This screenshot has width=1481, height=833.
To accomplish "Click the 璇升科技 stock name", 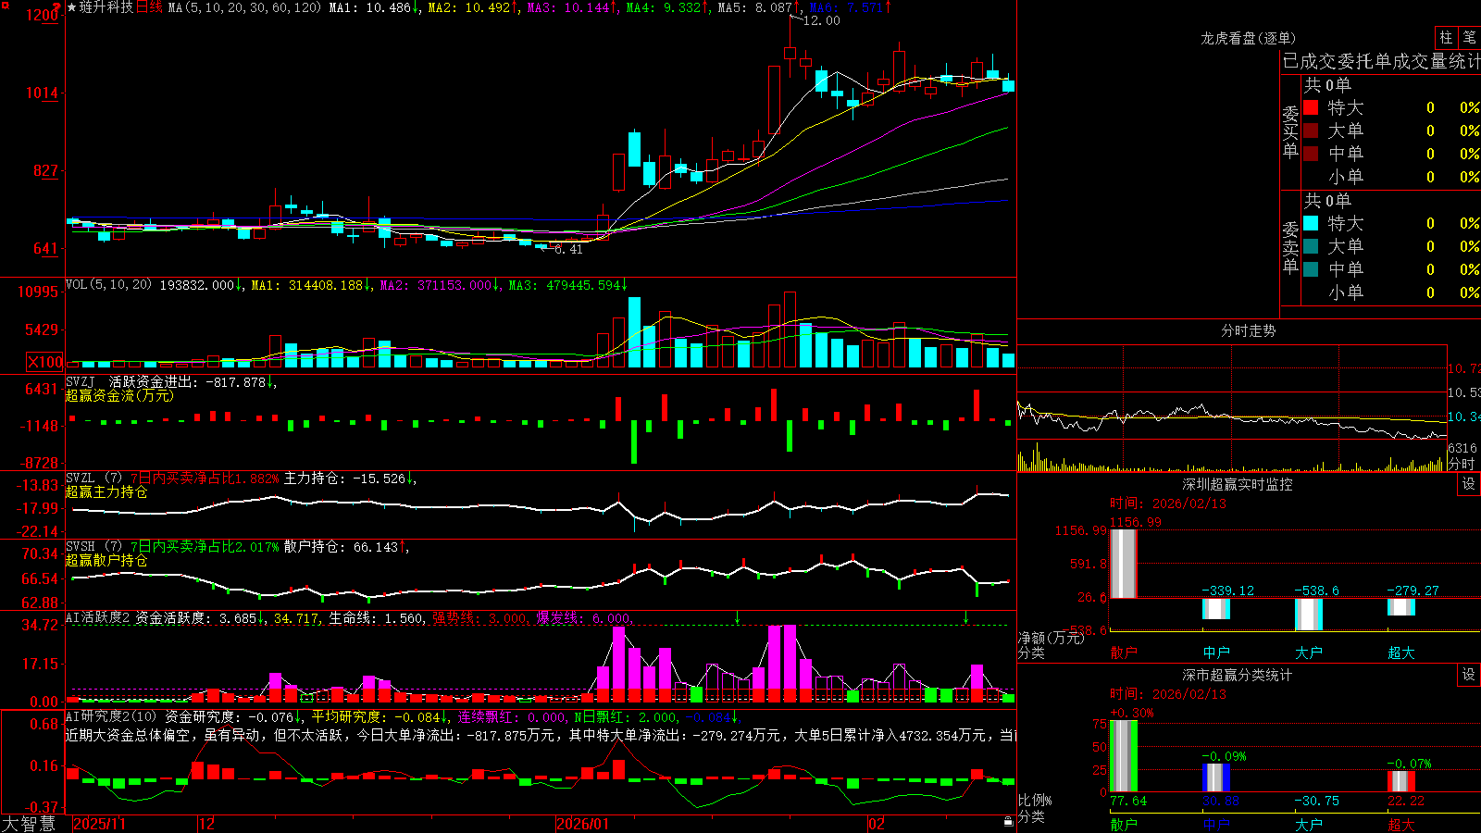I will [106, 7].
